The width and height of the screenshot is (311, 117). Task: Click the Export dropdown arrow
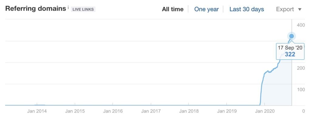point(300,9)
